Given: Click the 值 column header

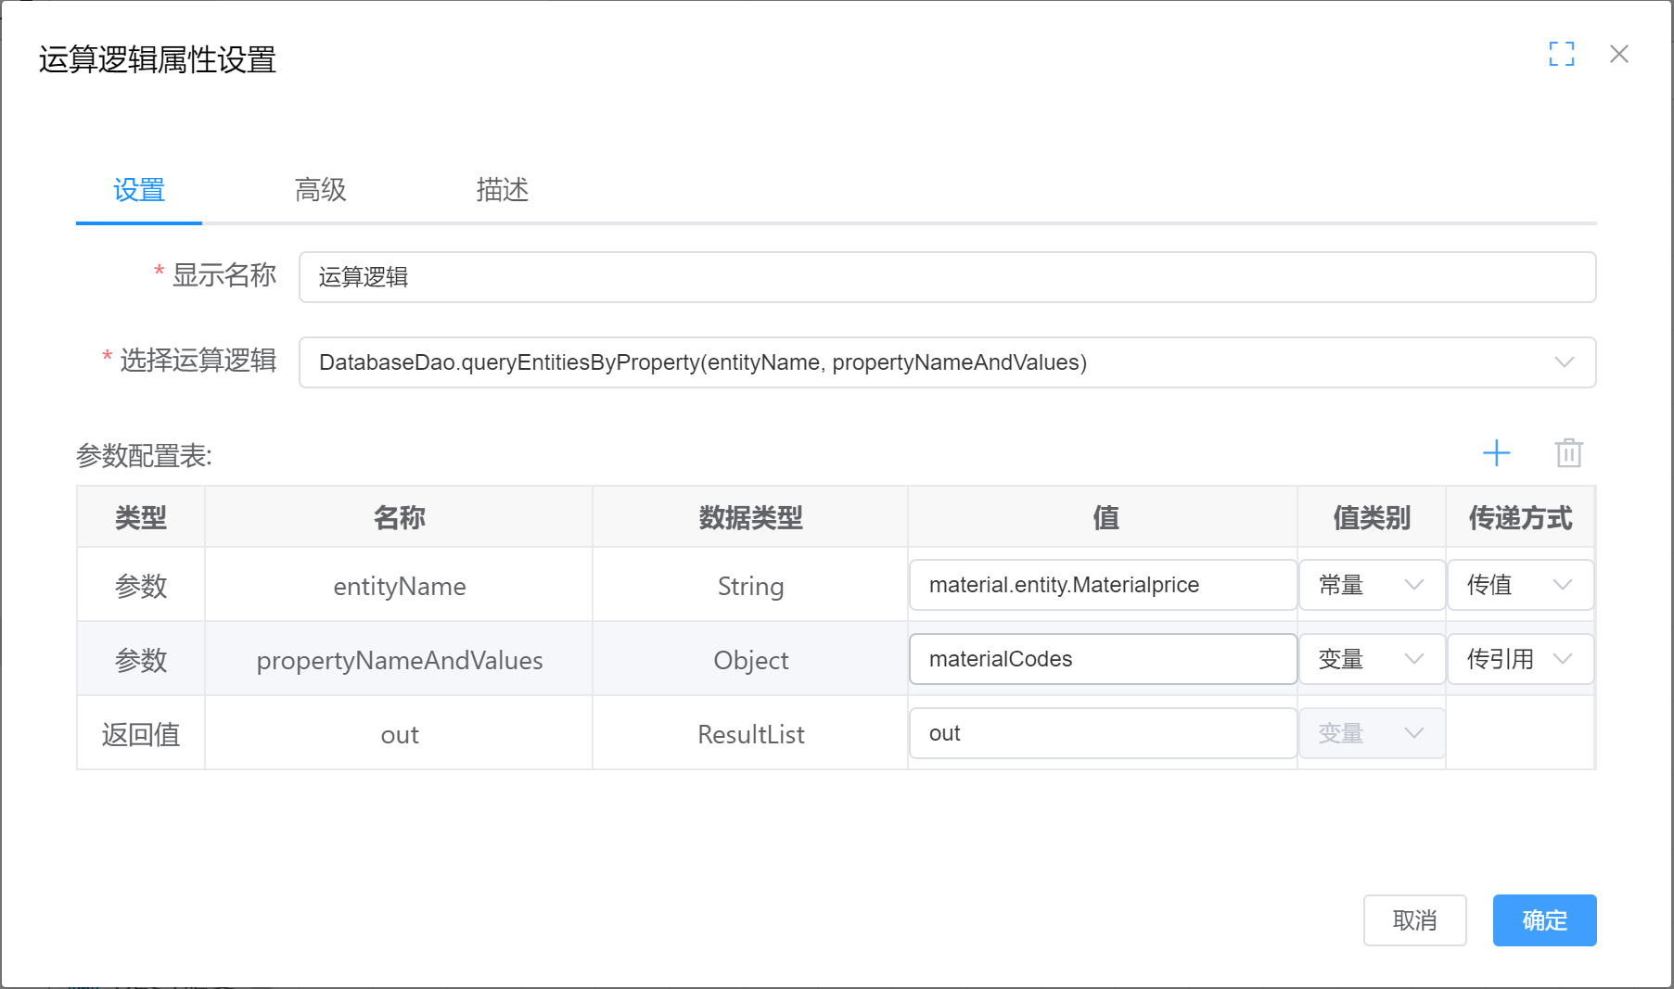Looking at the screenshot, I should click(1105, 517).
